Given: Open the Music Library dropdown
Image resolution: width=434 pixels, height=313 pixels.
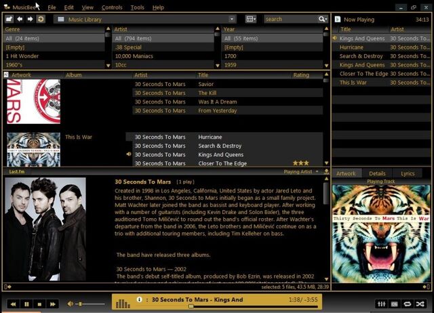Looking at the screenshot, I should coord(232,19).
